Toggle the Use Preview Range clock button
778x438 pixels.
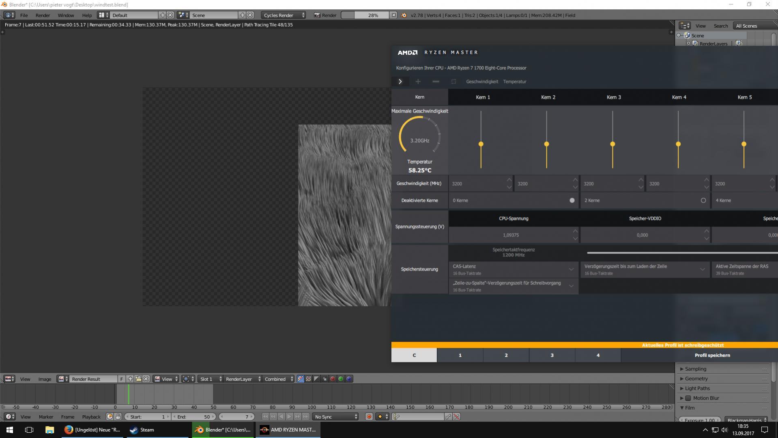[110, 416]
